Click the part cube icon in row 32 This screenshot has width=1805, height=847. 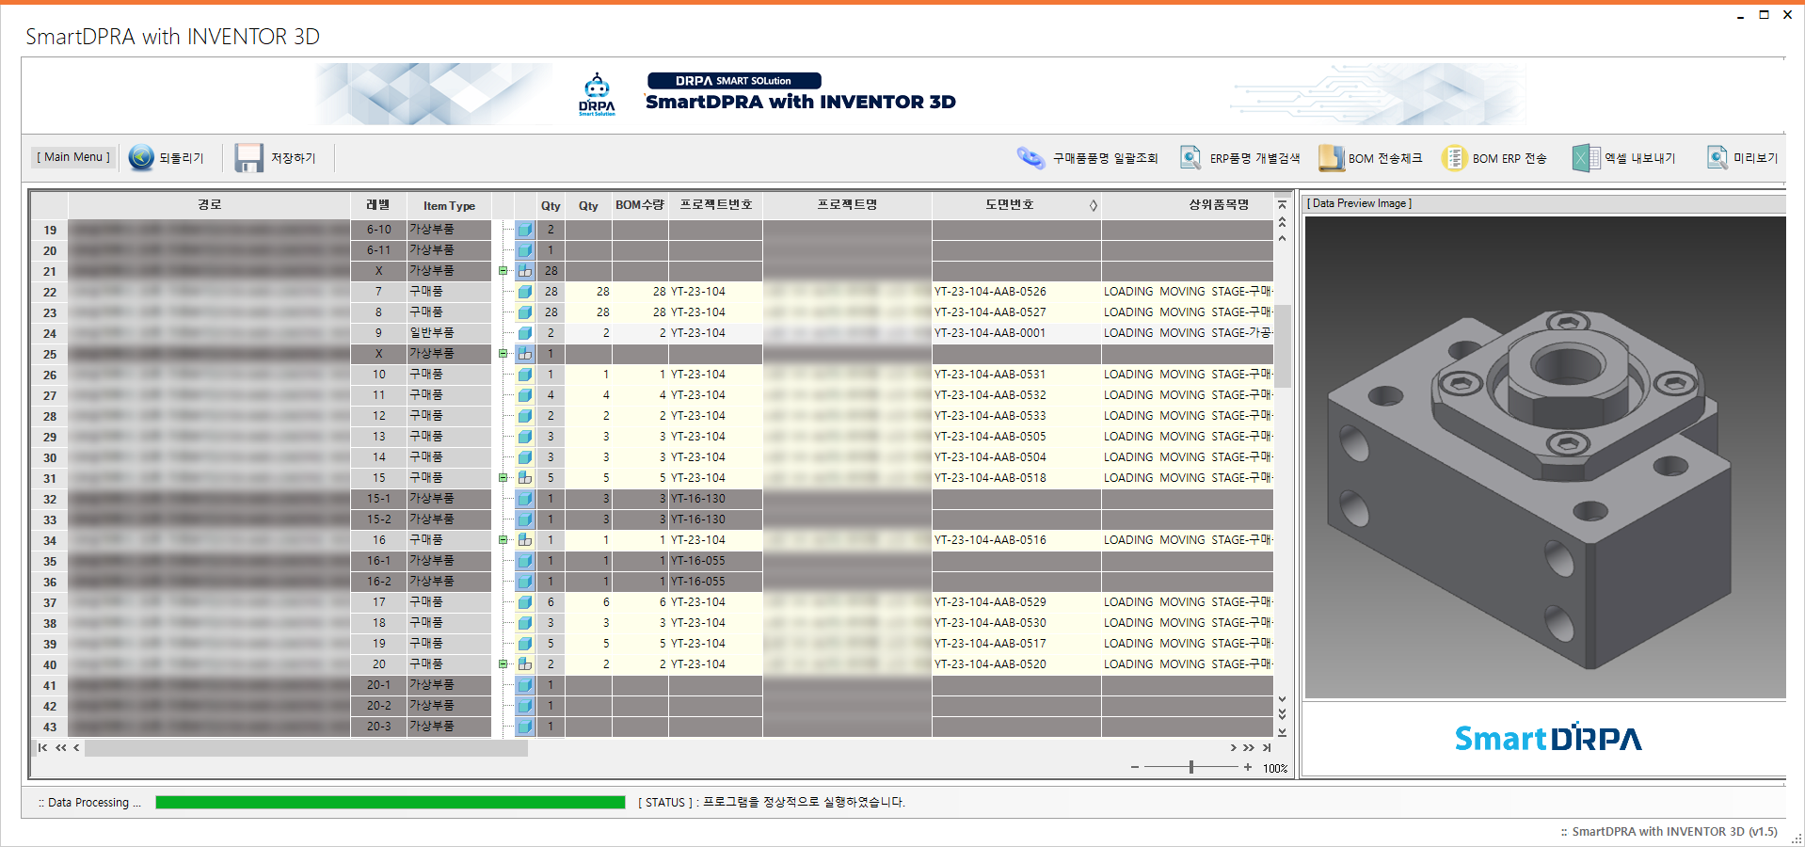click(525, 499)
